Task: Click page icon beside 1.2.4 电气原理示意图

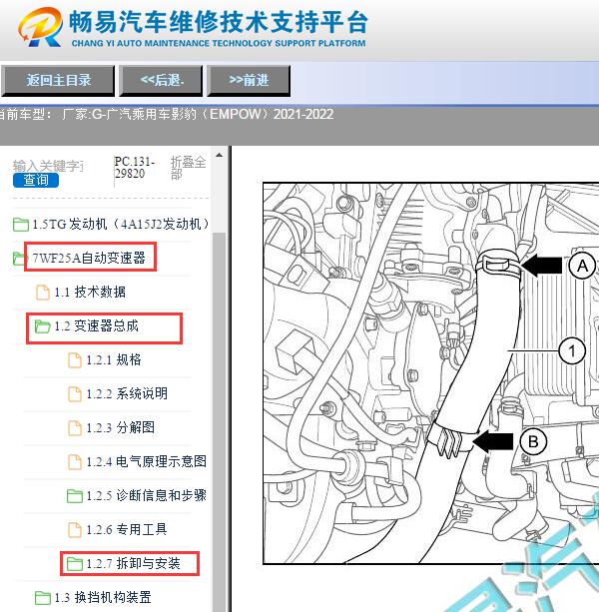Action: click(x=75, y=462)
